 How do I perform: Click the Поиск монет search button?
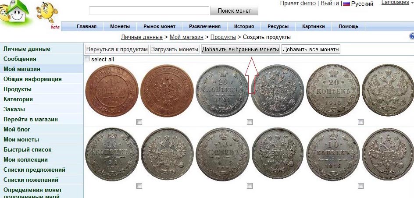click(234, 11)
